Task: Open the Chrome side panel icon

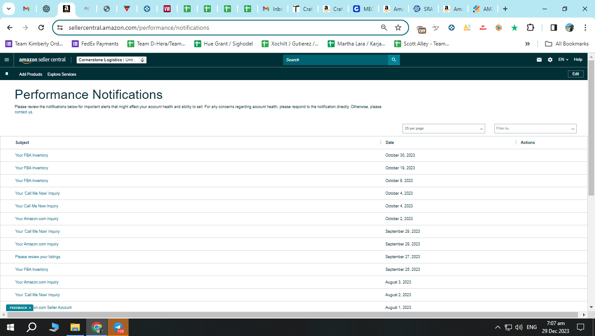Action: [553, 28]
